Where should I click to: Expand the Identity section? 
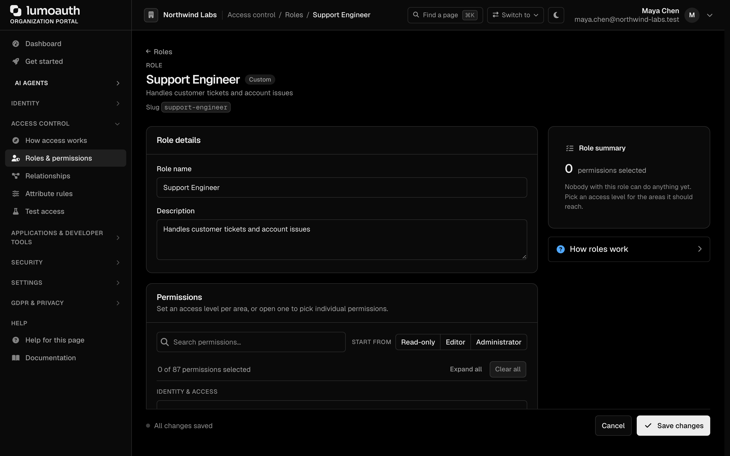65,103
